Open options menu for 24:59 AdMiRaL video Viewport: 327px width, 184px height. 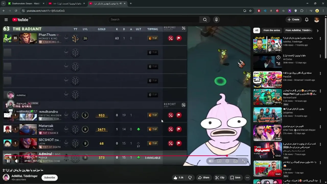point(320,38)
